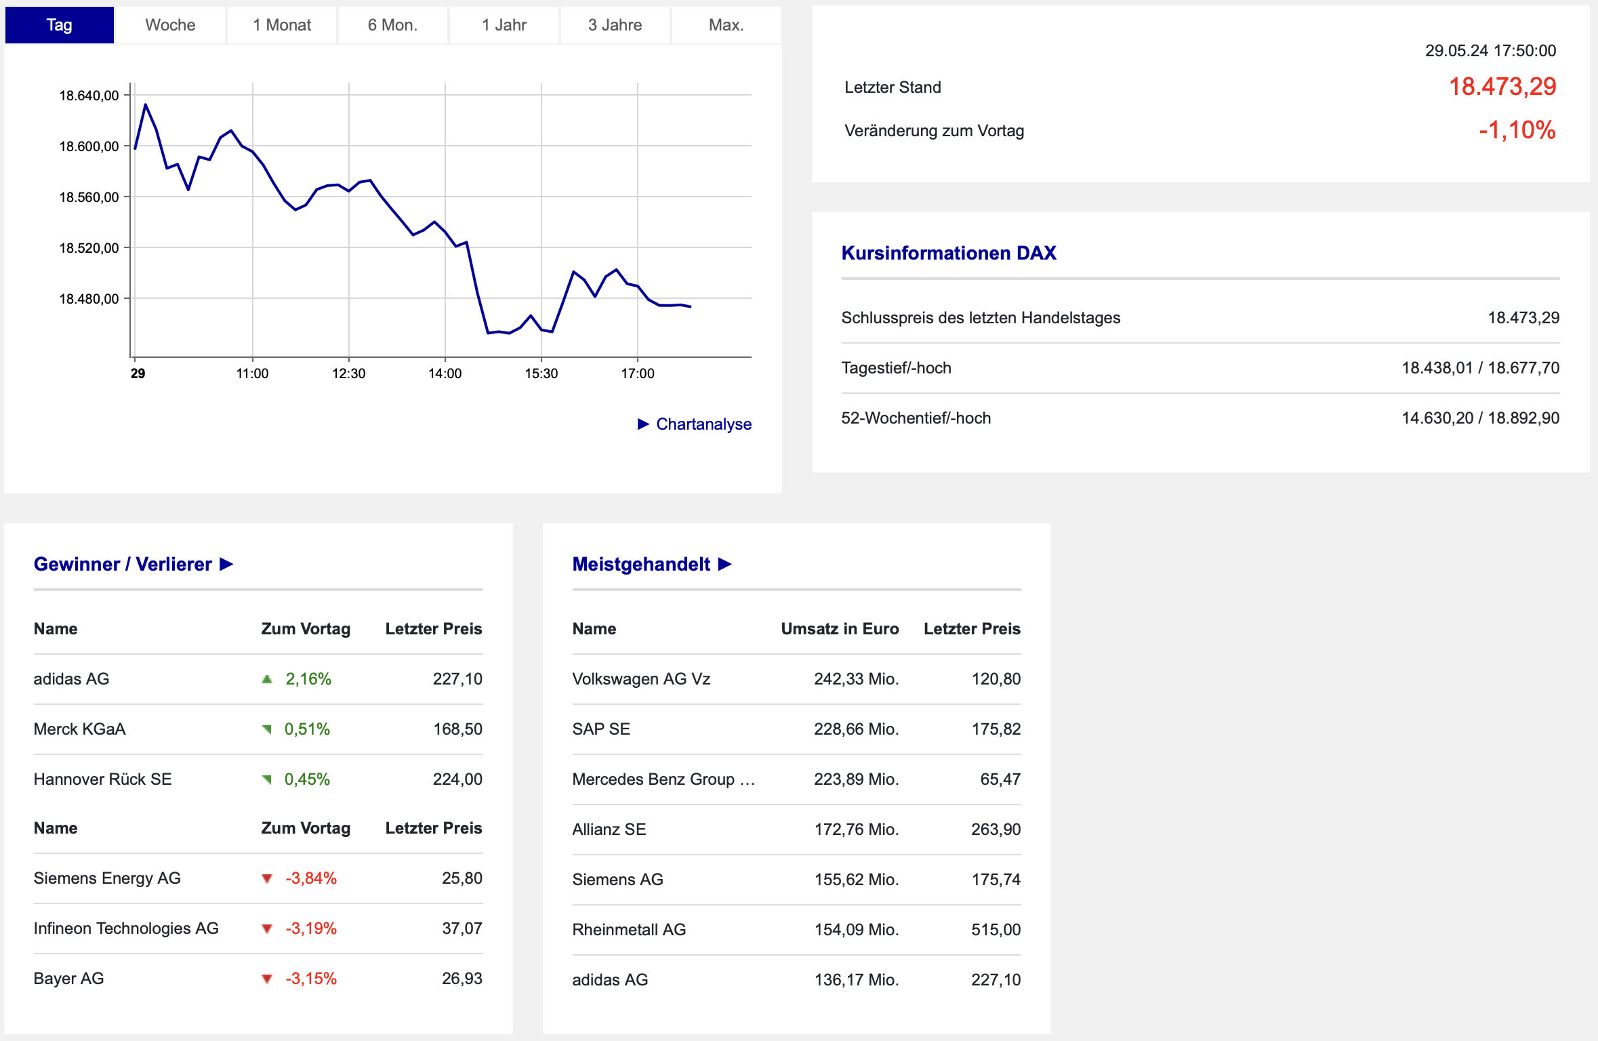Show the 6 Mon. chart period

coord(393,25)
